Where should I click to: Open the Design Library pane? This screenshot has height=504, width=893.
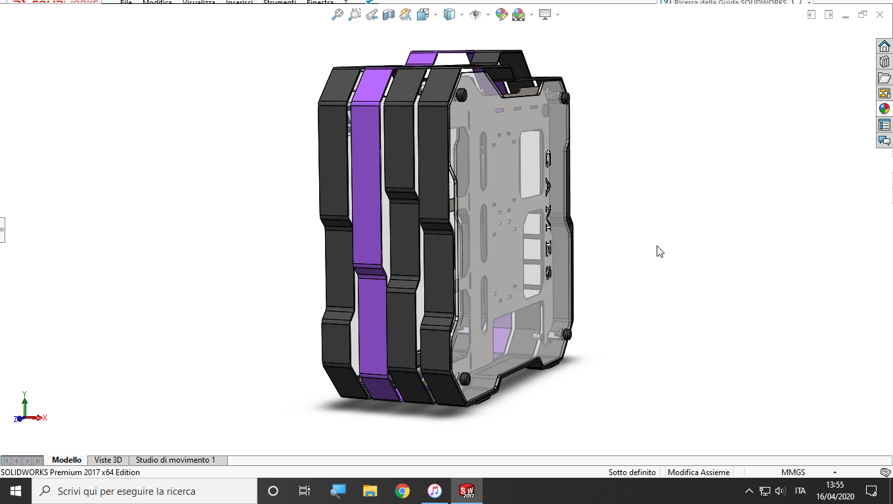click(884, 62)
